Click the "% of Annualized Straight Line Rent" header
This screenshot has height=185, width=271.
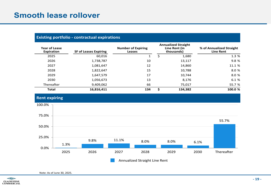[219, 50]
